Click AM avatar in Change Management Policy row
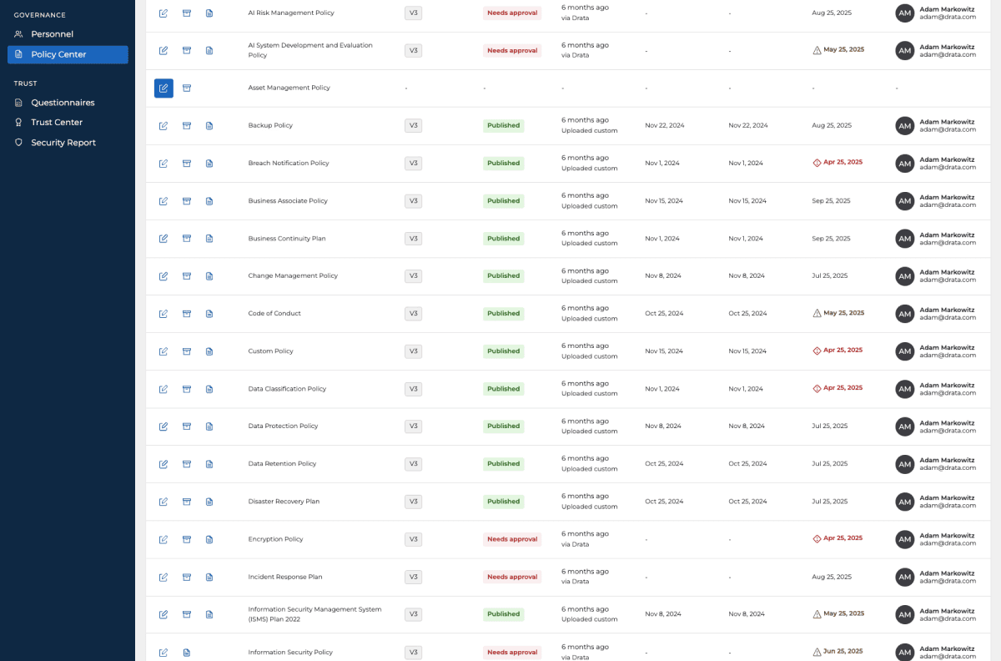1001x661 pixels. [x=905, y=276]
